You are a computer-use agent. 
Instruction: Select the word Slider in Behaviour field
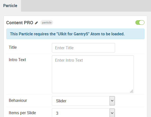point(61,101)
